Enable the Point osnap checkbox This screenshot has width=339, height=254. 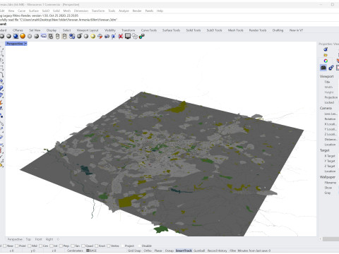click(17, 246)
